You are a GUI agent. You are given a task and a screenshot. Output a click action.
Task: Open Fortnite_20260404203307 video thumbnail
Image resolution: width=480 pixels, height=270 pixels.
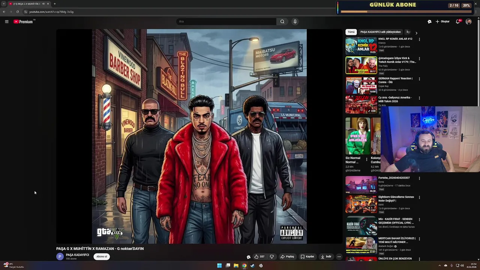(361, 185)
